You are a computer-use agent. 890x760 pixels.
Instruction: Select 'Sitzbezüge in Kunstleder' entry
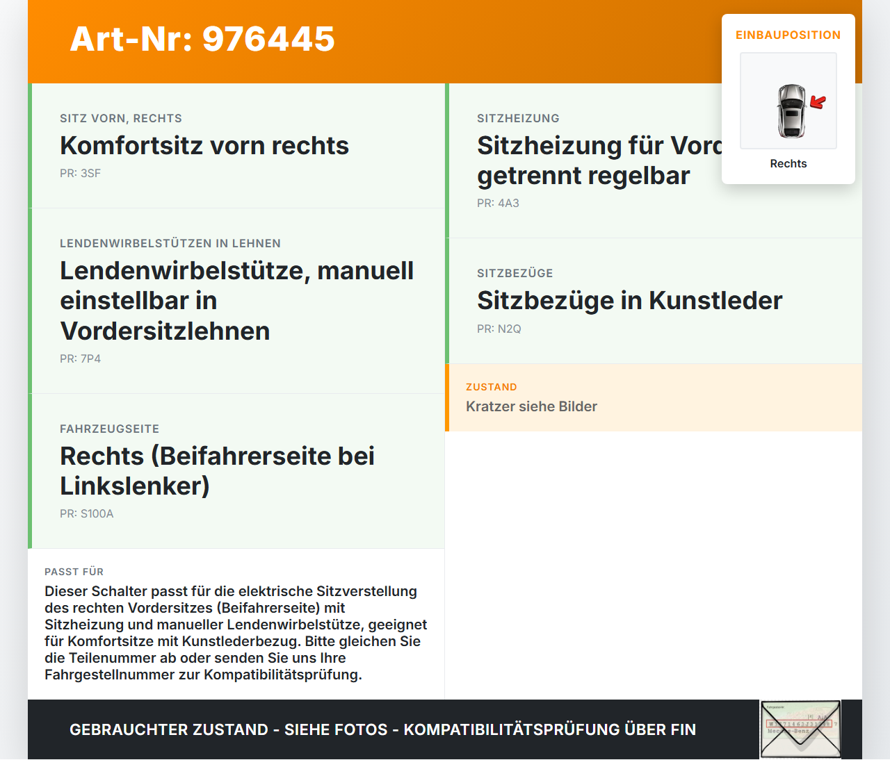click(x=630, y=301)
